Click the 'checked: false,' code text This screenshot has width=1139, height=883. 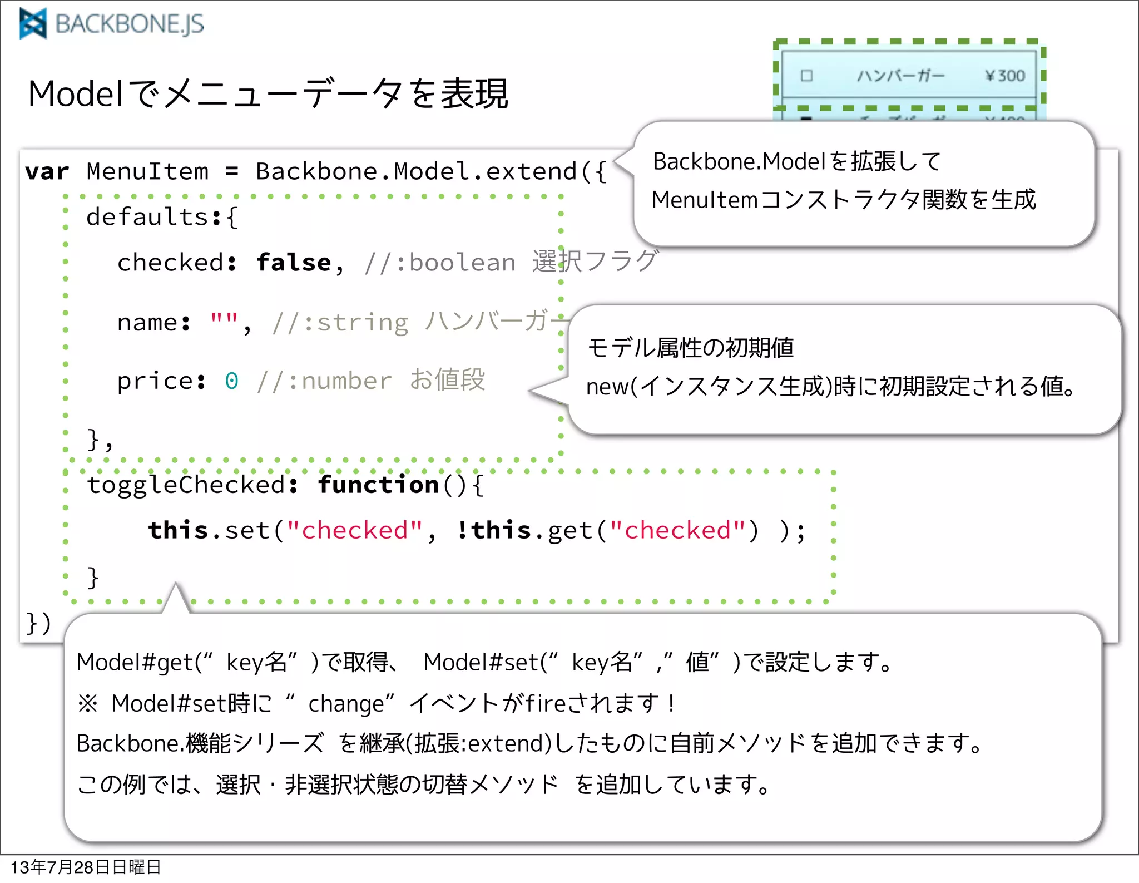[231, 262]
